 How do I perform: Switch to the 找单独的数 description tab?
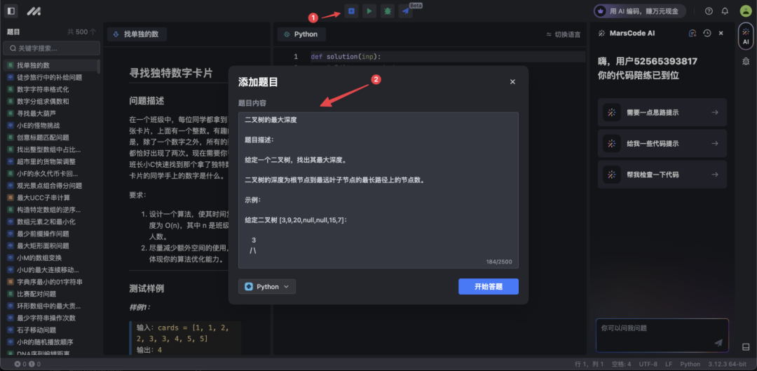[x=137, y=34]
